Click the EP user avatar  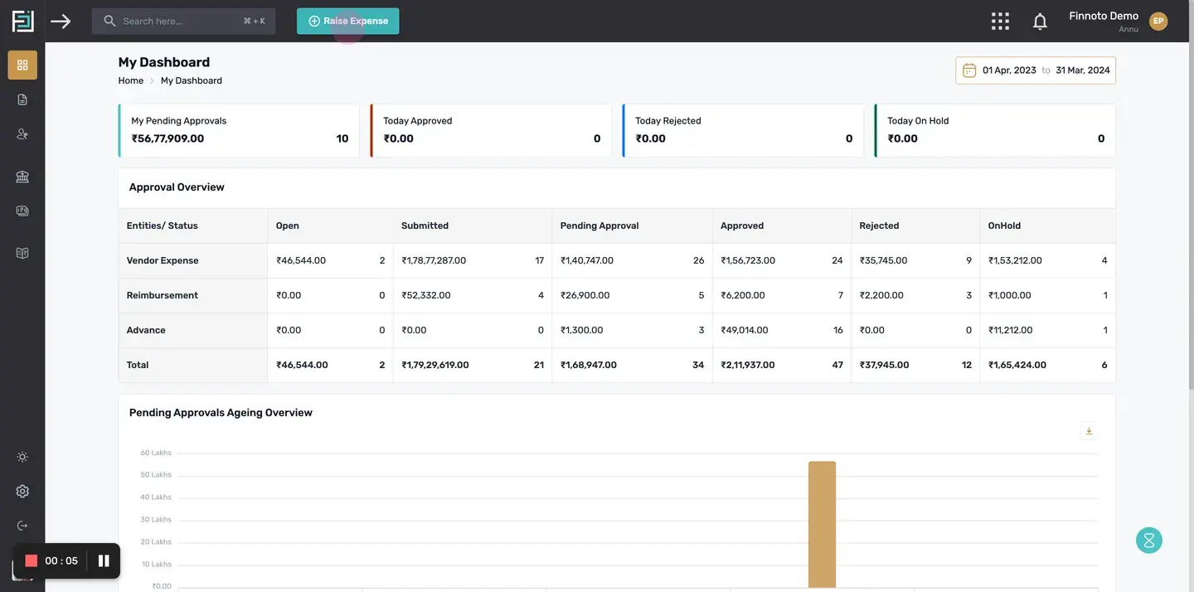(x=1158, y=21)
